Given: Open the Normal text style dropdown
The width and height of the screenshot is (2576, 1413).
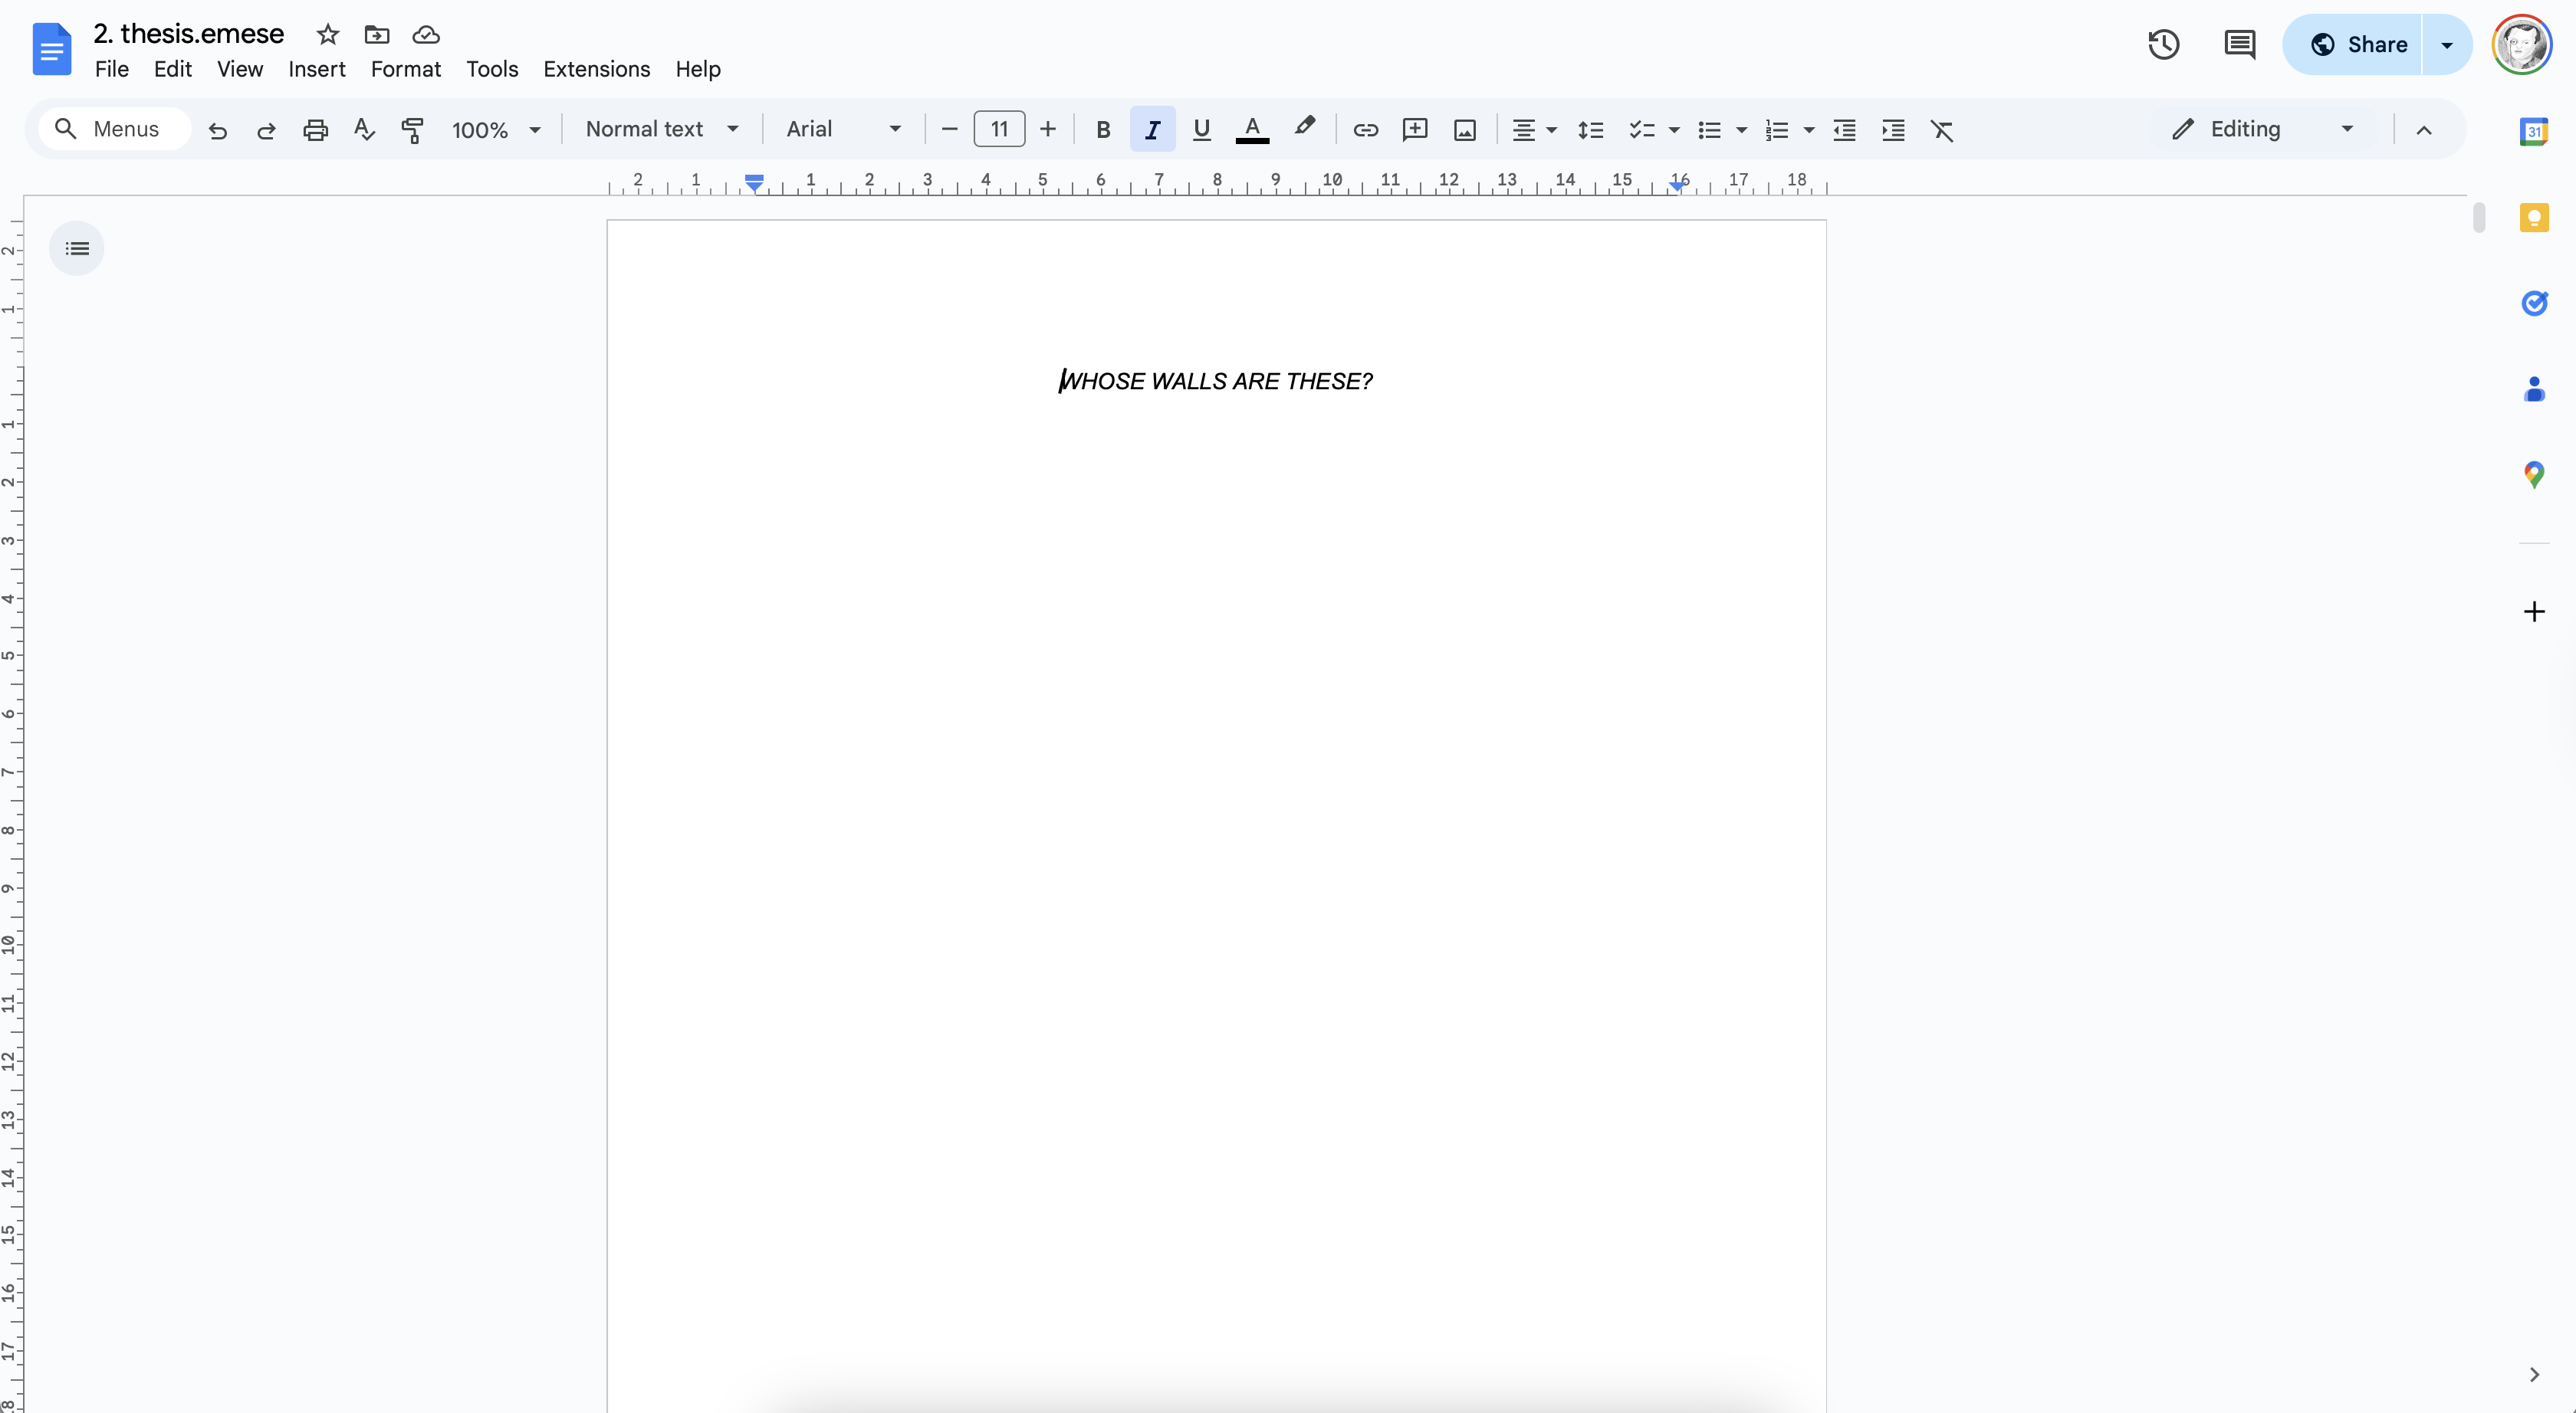Looking at the screenshot, I should [661, 130].
